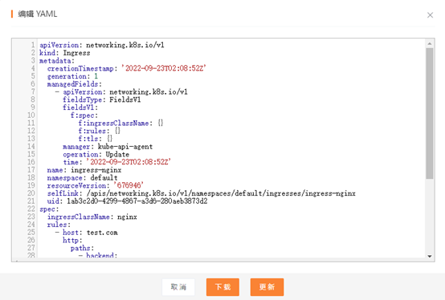Click the 'paths:' line
Screen dimensions: 445x300
pos(82,248)
